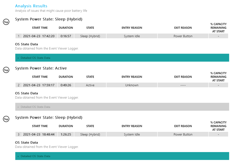Select session row 1 start time 17:42:20
Image resolution: width=241 pixels, height=162 pixels.
coord(40,36)
